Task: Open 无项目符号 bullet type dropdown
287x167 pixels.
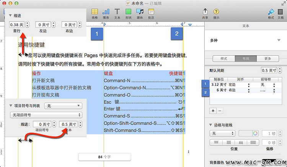Action: (46, 115)
